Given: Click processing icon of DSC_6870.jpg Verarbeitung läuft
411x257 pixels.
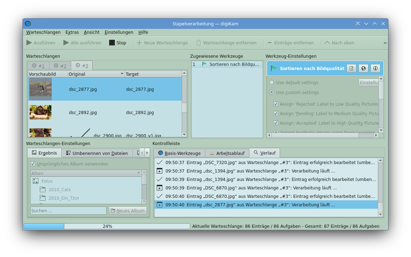Looking at the screenshot, I should pos(160,188).
